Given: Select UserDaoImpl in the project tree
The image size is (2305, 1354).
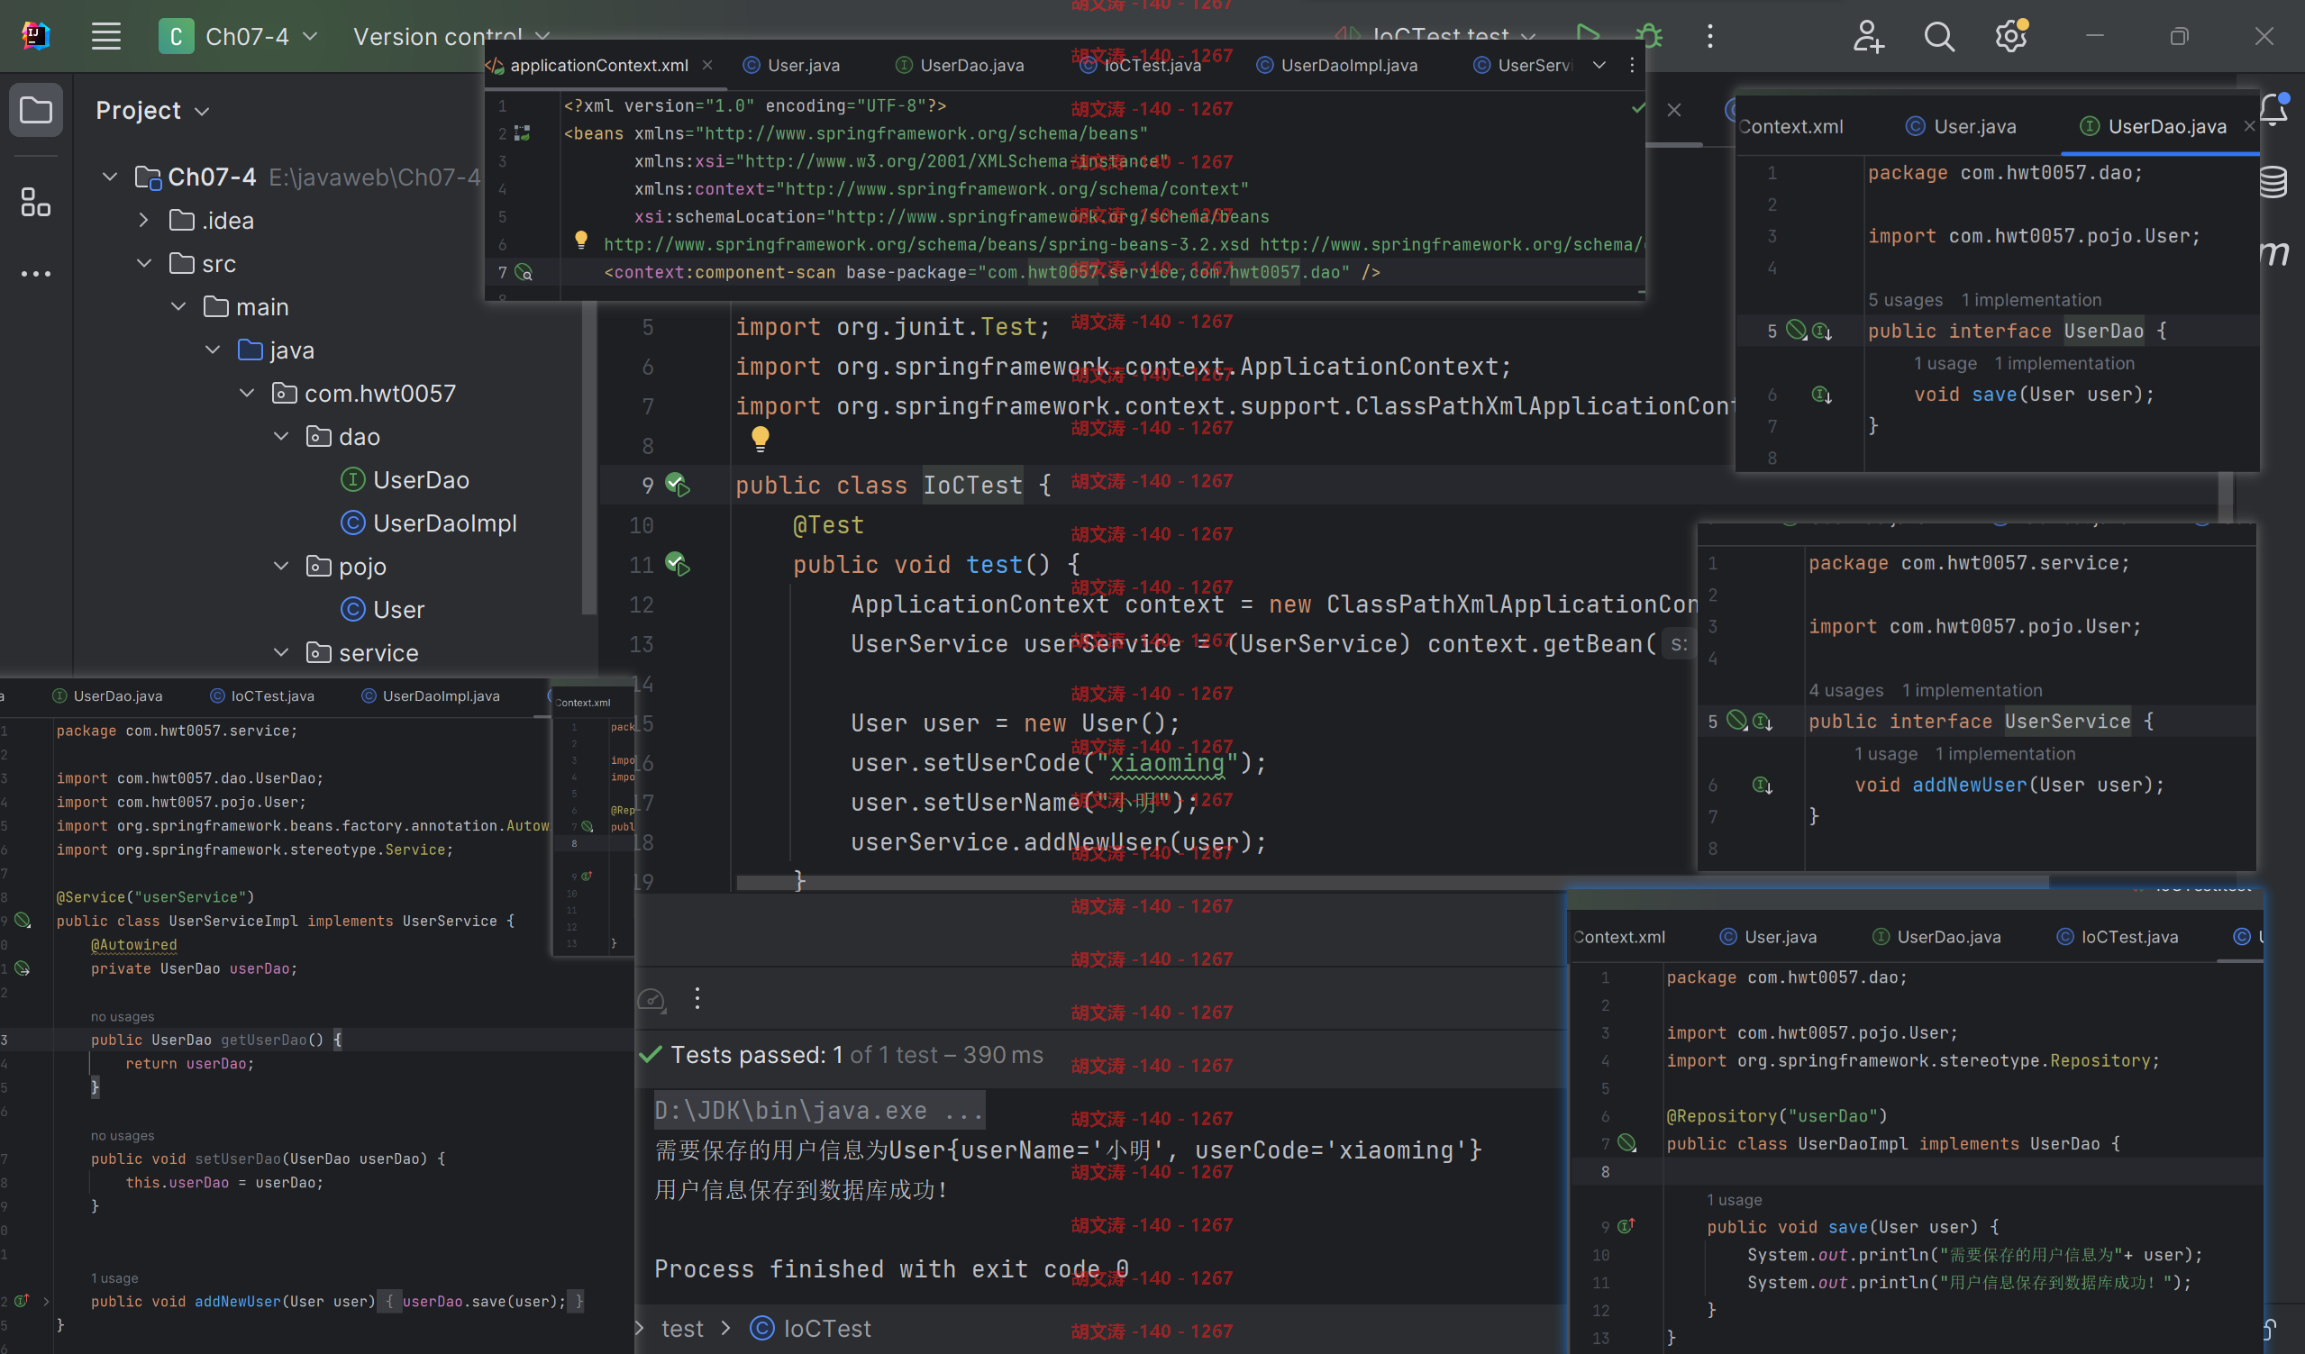Looking at the screenshot, I should 428,523.
